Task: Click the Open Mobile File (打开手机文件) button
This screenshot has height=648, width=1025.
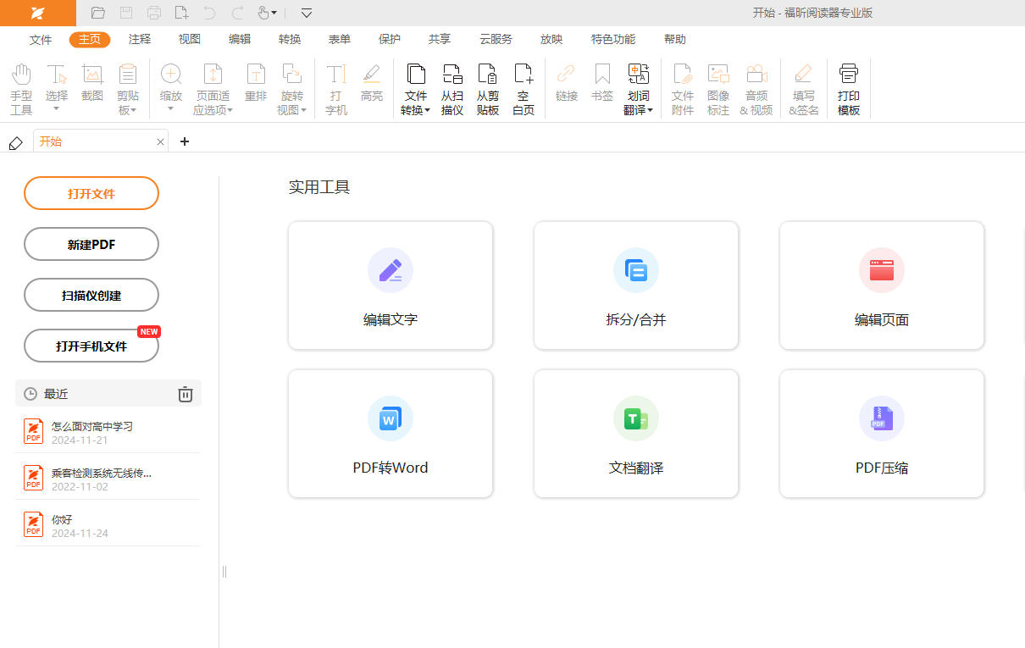Action: pyautogui.click(x=91, y=346)
